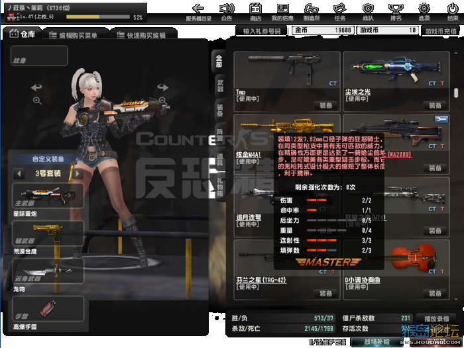Click the 自定义装备 header
The width and height of the screenshot is (464, 348).
(48, 159)
